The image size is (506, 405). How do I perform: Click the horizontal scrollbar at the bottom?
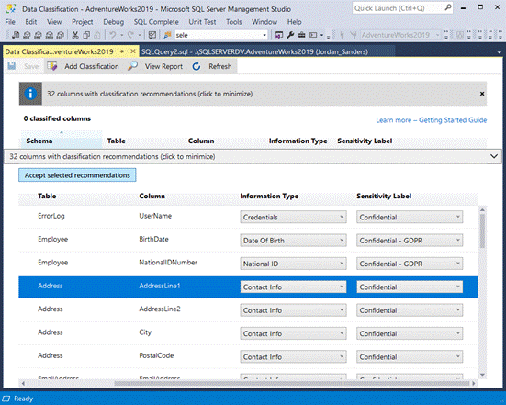point(292,383)
